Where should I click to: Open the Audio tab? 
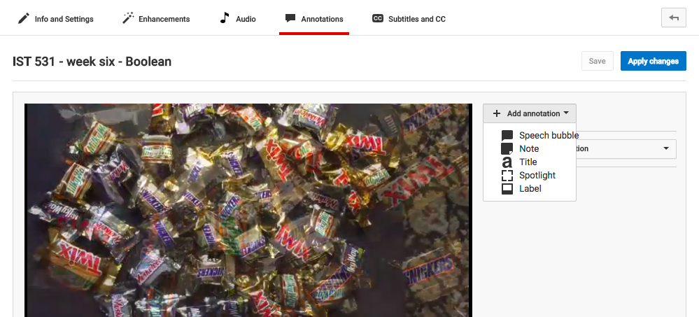(238, 19)
